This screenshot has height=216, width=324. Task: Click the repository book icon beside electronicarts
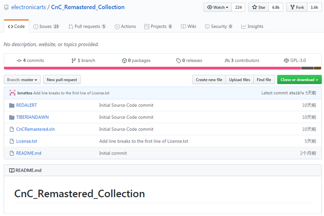tap(6, 7)
